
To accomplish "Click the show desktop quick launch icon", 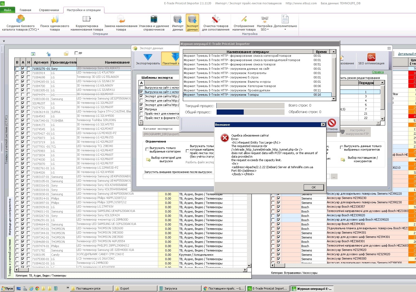I will 19,288.
